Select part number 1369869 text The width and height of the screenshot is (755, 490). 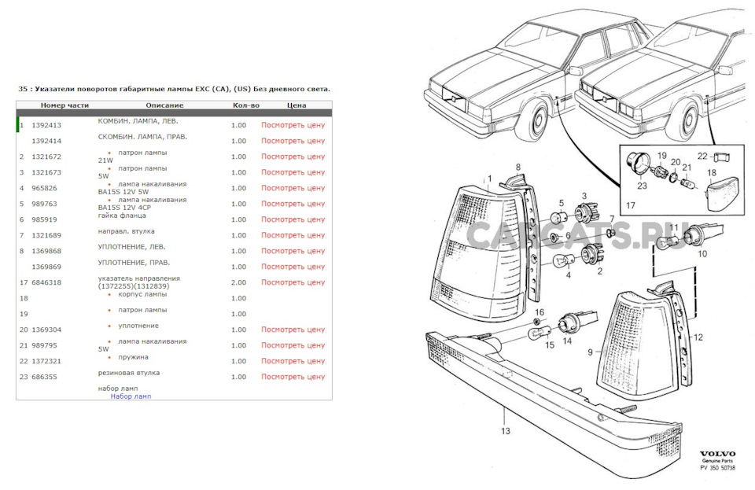[46, 267]
